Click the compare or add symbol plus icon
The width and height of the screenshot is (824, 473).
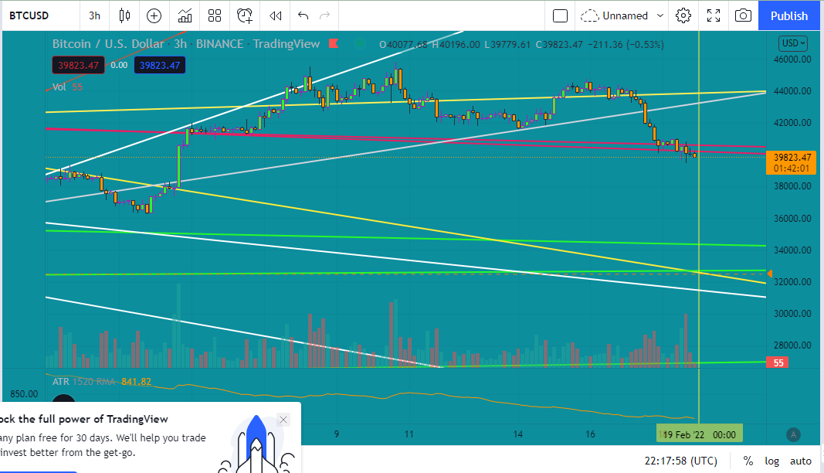(154, 15)
